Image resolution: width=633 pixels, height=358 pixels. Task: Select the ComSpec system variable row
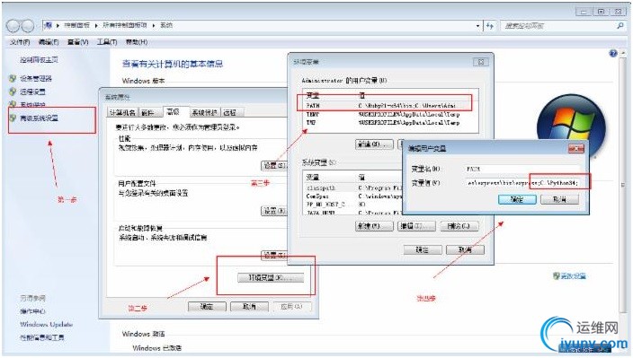click(x=353, y=196)
